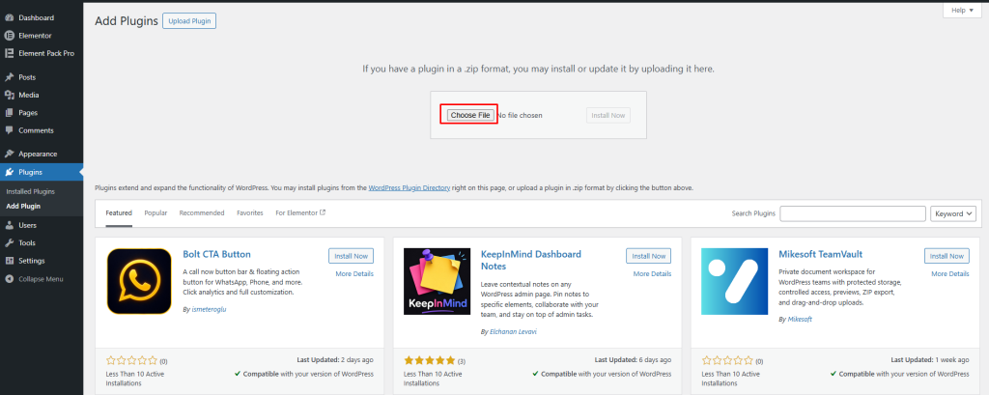The width and height of the screenshot is (989, 395).
Task: Click the Users icon in sidebar
Action: pyautogui.click(x=9, y=225)
